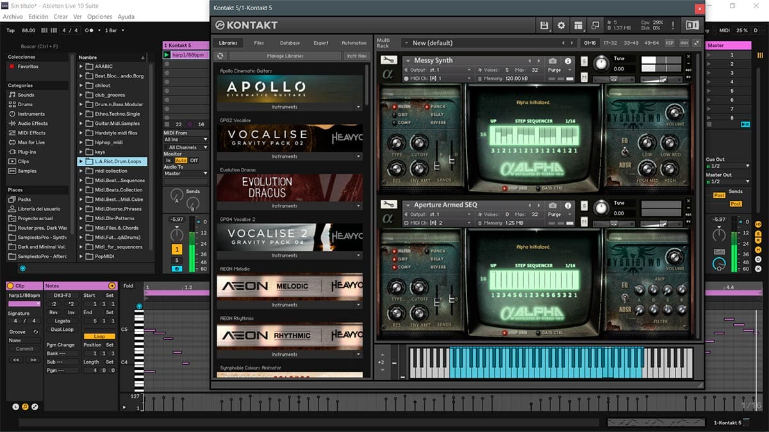Click the Kontakt minimize view icon
The width and height of the screenshot is (769, 432).
[x=595, y=25]
